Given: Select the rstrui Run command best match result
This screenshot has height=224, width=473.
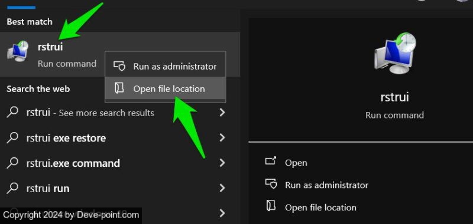Looking at the screenshot, I should coord(120,54).
